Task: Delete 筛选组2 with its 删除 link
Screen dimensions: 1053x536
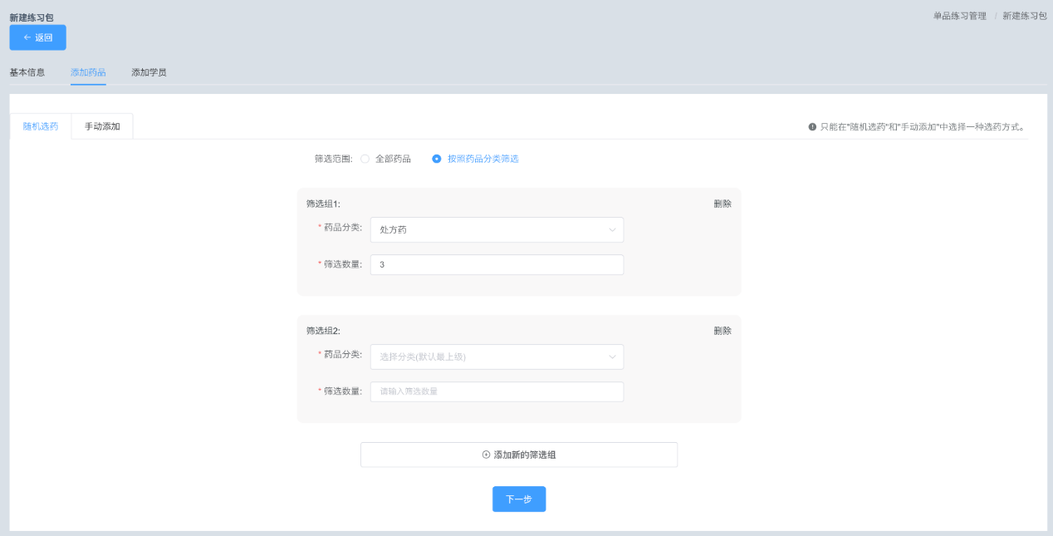Action: click(722, 331)
